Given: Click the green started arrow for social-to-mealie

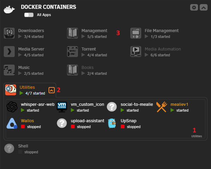Looking at the screenshot, I should [x=122, y=110].
